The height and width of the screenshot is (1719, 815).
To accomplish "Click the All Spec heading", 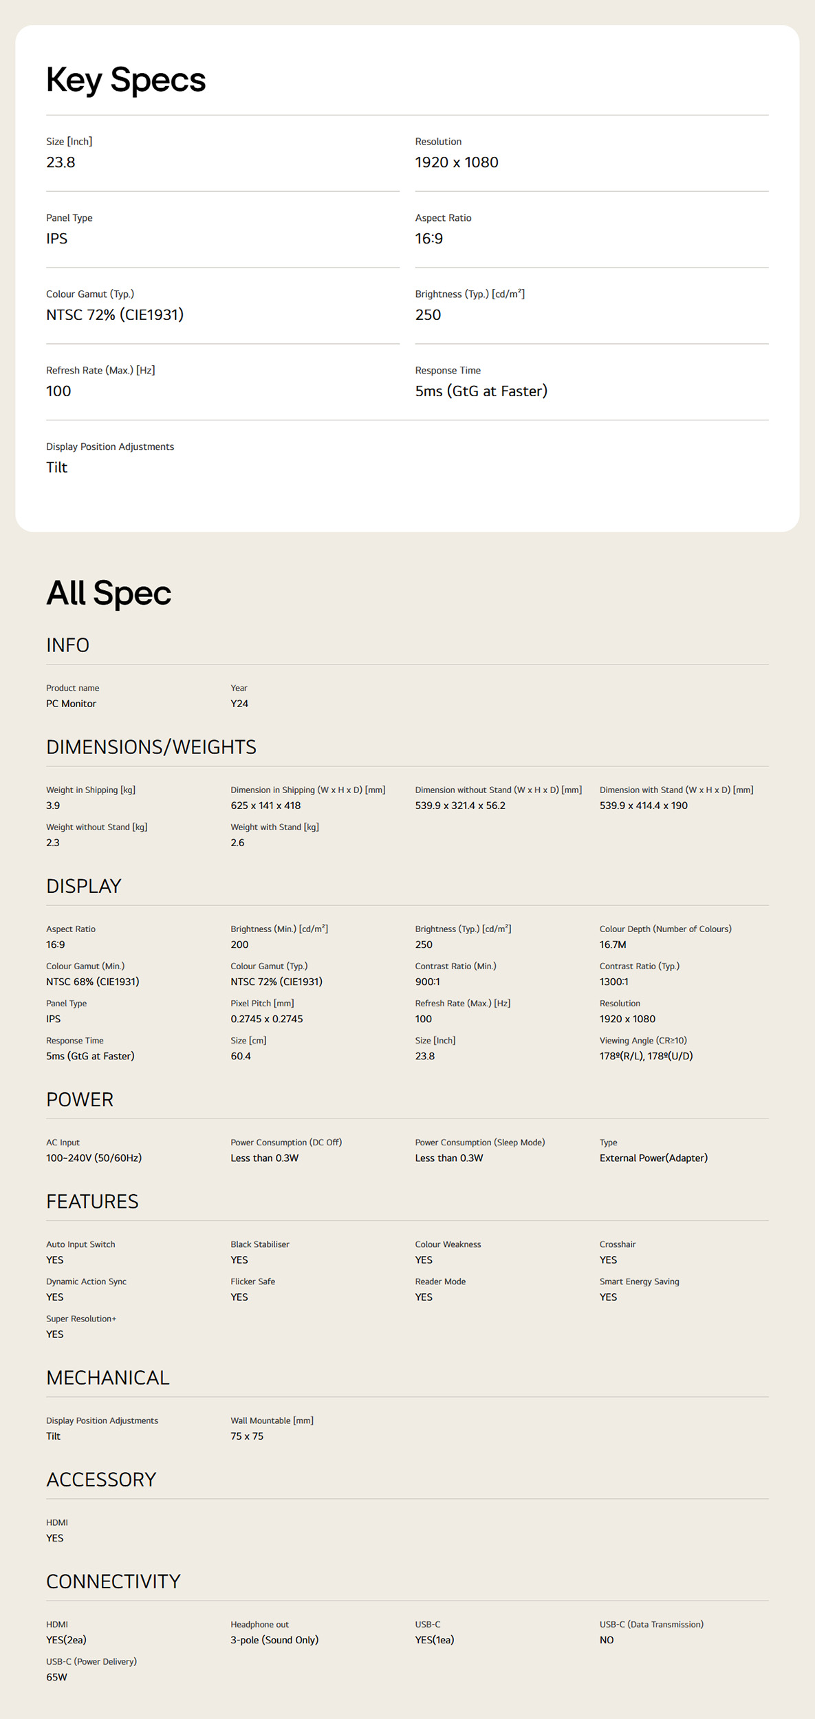I will (109, 593).
